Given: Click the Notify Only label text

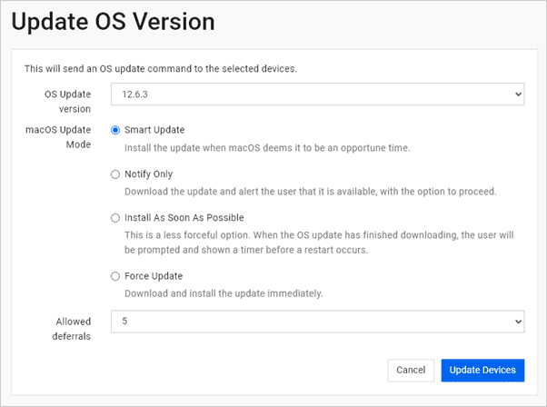Looking at the screenshot, I should click(x=149, y=174).
